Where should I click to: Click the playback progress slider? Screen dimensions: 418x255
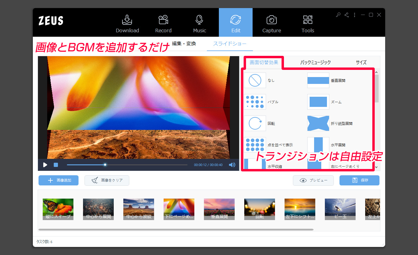127,165
